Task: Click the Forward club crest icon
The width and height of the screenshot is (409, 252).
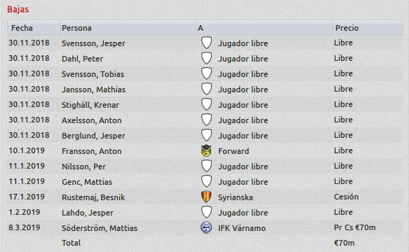Action: (x=206, y=150)
